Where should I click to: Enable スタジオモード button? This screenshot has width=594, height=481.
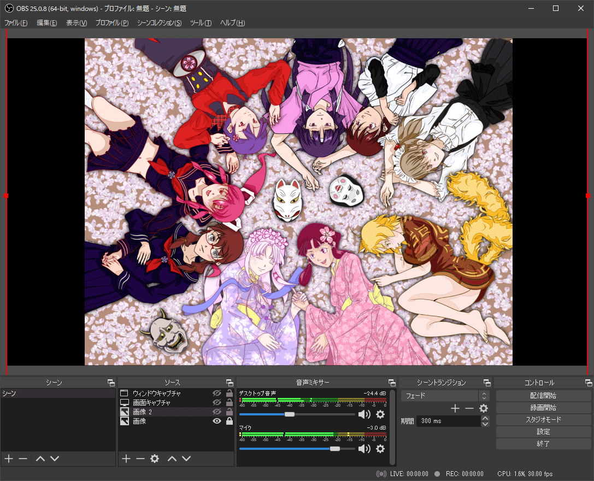[x=543, y=420]
